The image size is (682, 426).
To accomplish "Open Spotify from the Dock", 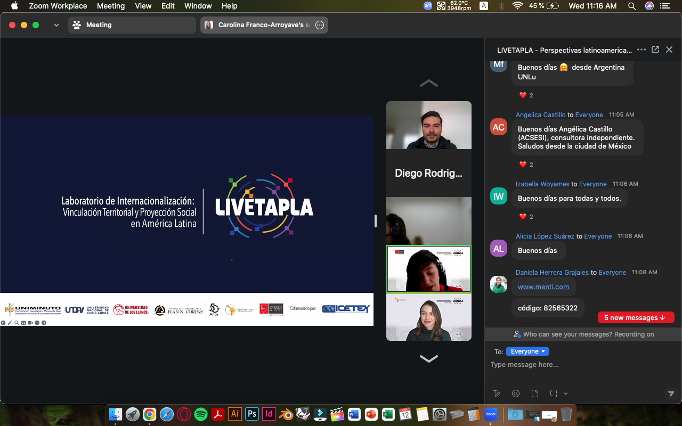I will [201, 414].
